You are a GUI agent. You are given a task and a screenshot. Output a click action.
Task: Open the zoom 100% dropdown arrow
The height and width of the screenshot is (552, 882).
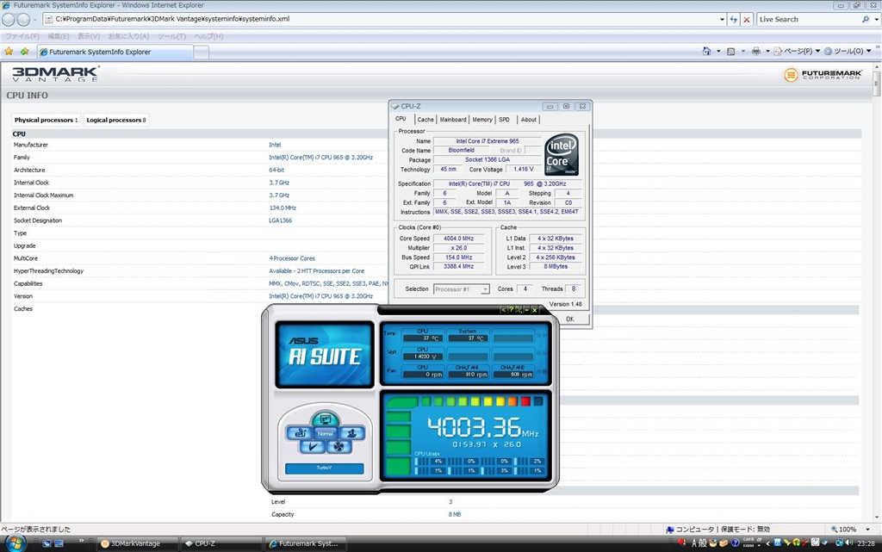(867, 529)
